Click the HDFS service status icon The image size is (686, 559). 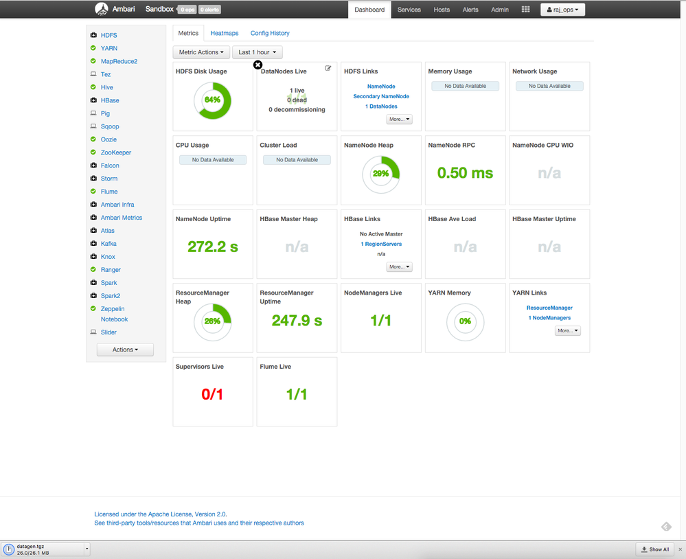point(93,35)
